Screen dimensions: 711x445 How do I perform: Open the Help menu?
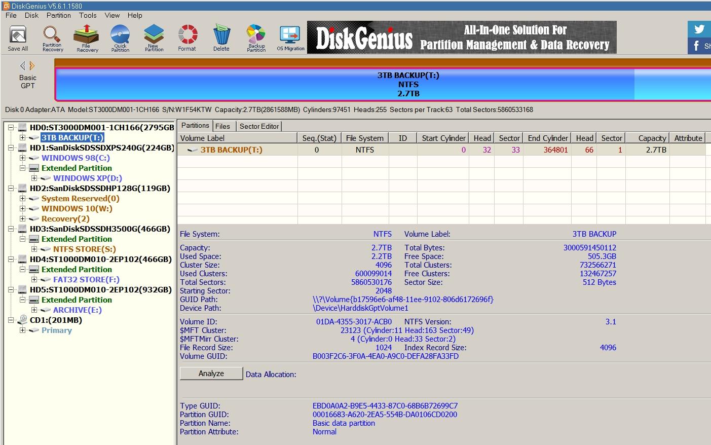[x=135, y=15]
